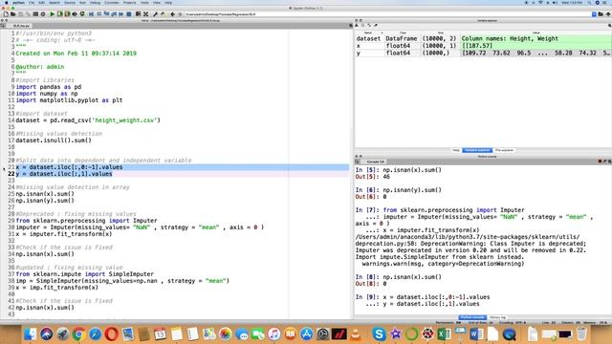Viewport: 612px width, 344px height.
Task: Open Variable explorer options menu icon
Action: 610,26
